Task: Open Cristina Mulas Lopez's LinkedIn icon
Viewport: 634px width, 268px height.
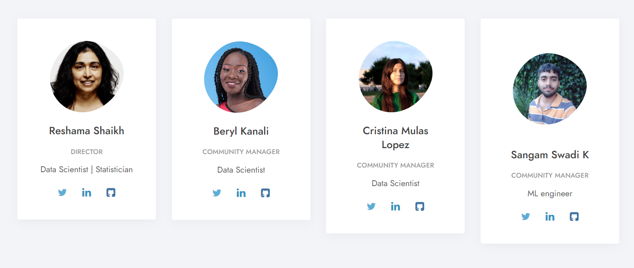Action: (395, 207)
